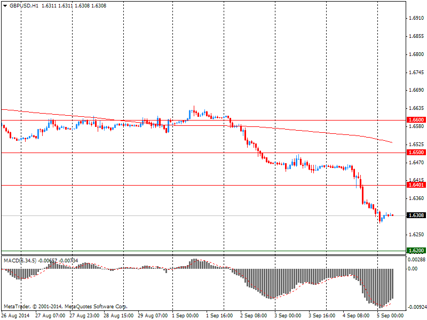Click the 1.6360 price scale value
This screenshot has width=427, height=320.
pyautogui.click(x=417, y=198)
